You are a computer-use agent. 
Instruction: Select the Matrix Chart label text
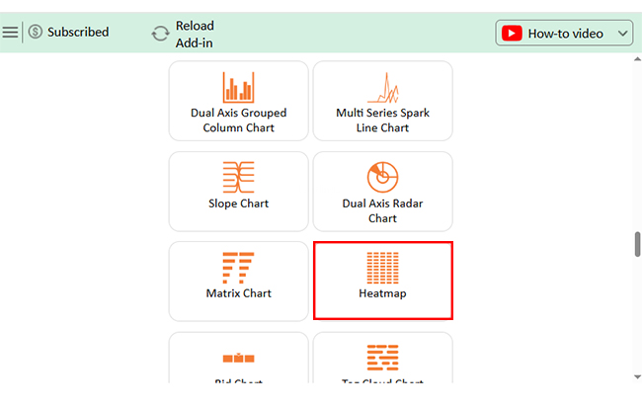[x=238, y=293]
